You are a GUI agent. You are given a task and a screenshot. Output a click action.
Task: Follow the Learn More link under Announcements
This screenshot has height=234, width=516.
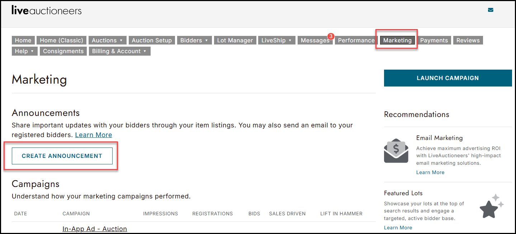pos(94,135)
